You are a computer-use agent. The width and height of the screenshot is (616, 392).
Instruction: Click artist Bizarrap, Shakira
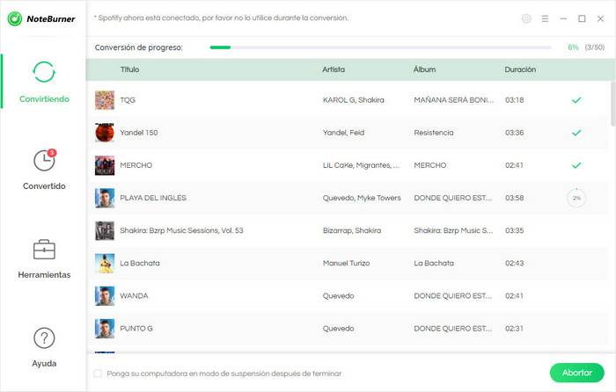coord(352,230)
